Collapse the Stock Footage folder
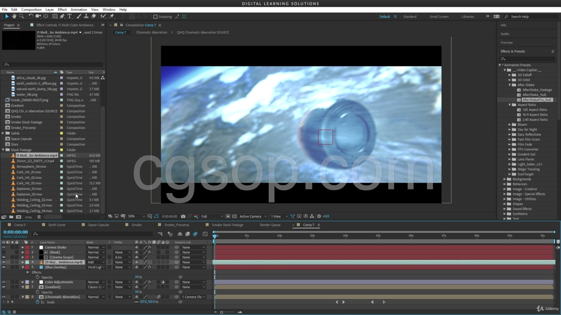The width and height of the screenshot is (561, 315). point(3,150)
